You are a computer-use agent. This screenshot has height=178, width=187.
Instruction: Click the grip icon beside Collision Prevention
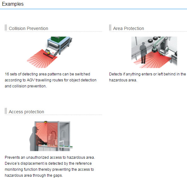tap(6, 27)
